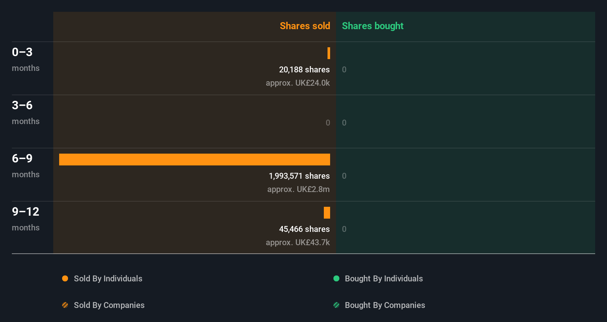Select the 'Bought By Companies' legend label
The image size is (607, 322).
(x=385, y=305)
